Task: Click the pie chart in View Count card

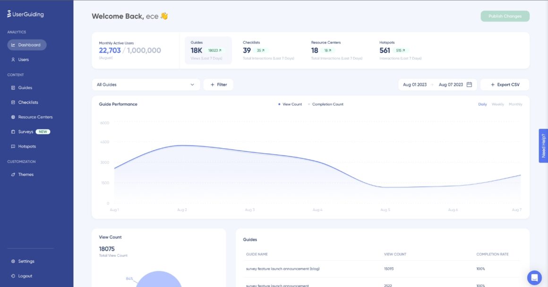Action: click(x=159, y=279)
